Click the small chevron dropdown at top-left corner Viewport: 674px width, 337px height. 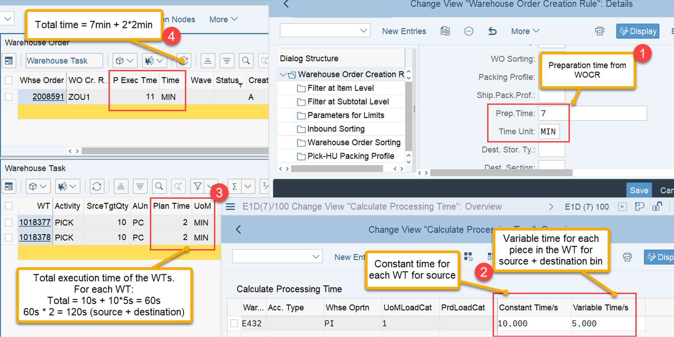coord(7,19)
